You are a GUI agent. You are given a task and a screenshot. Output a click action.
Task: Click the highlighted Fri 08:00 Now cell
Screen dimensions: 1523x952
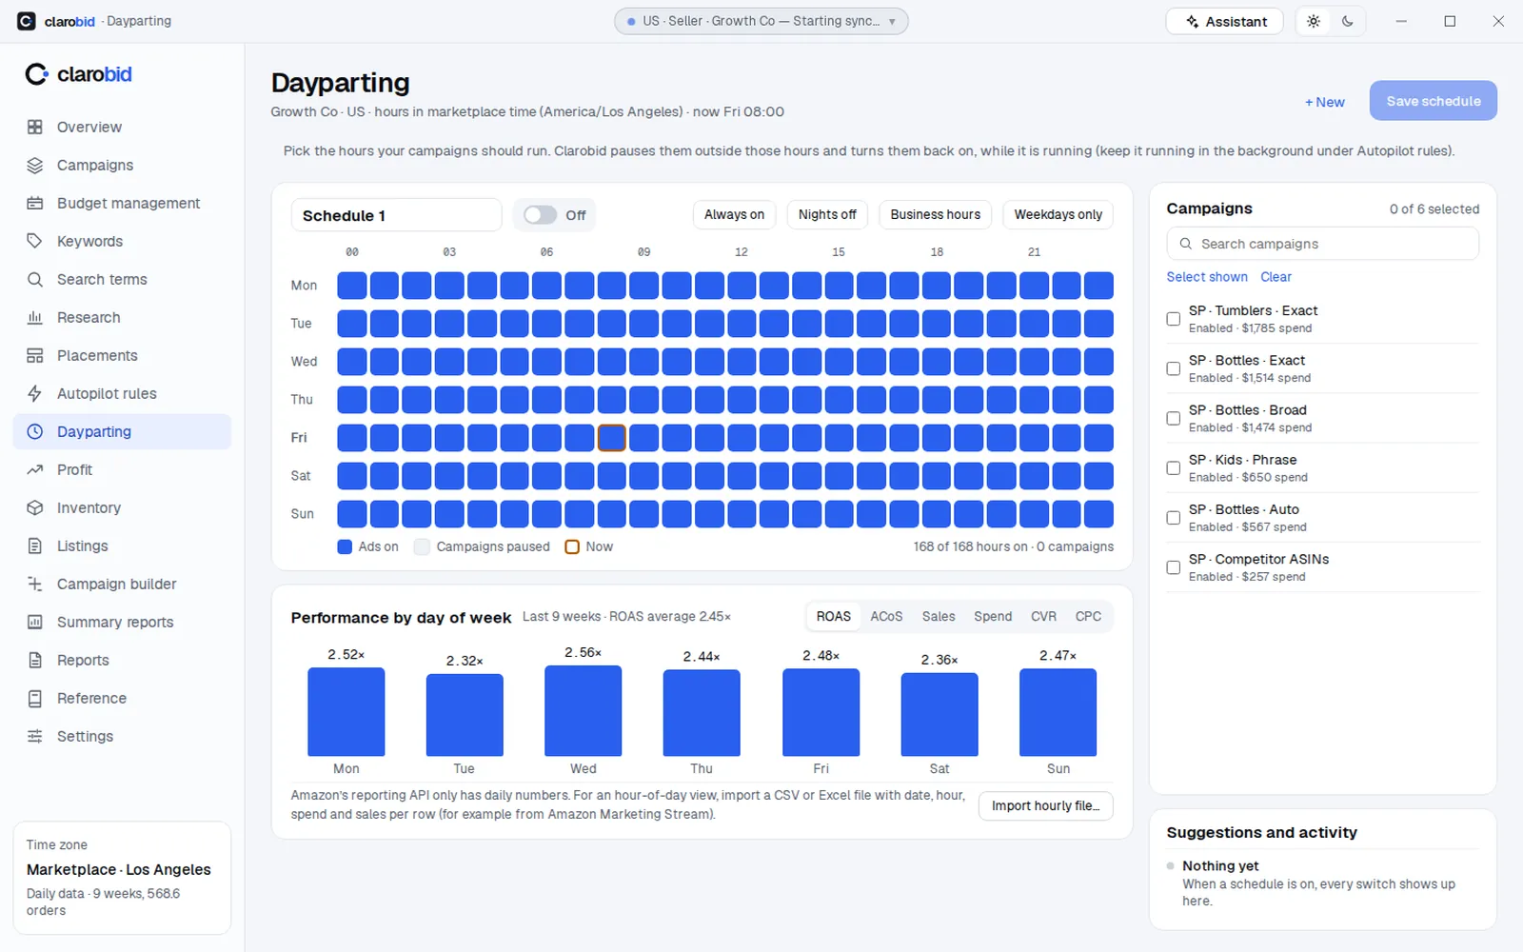point(611,437)
